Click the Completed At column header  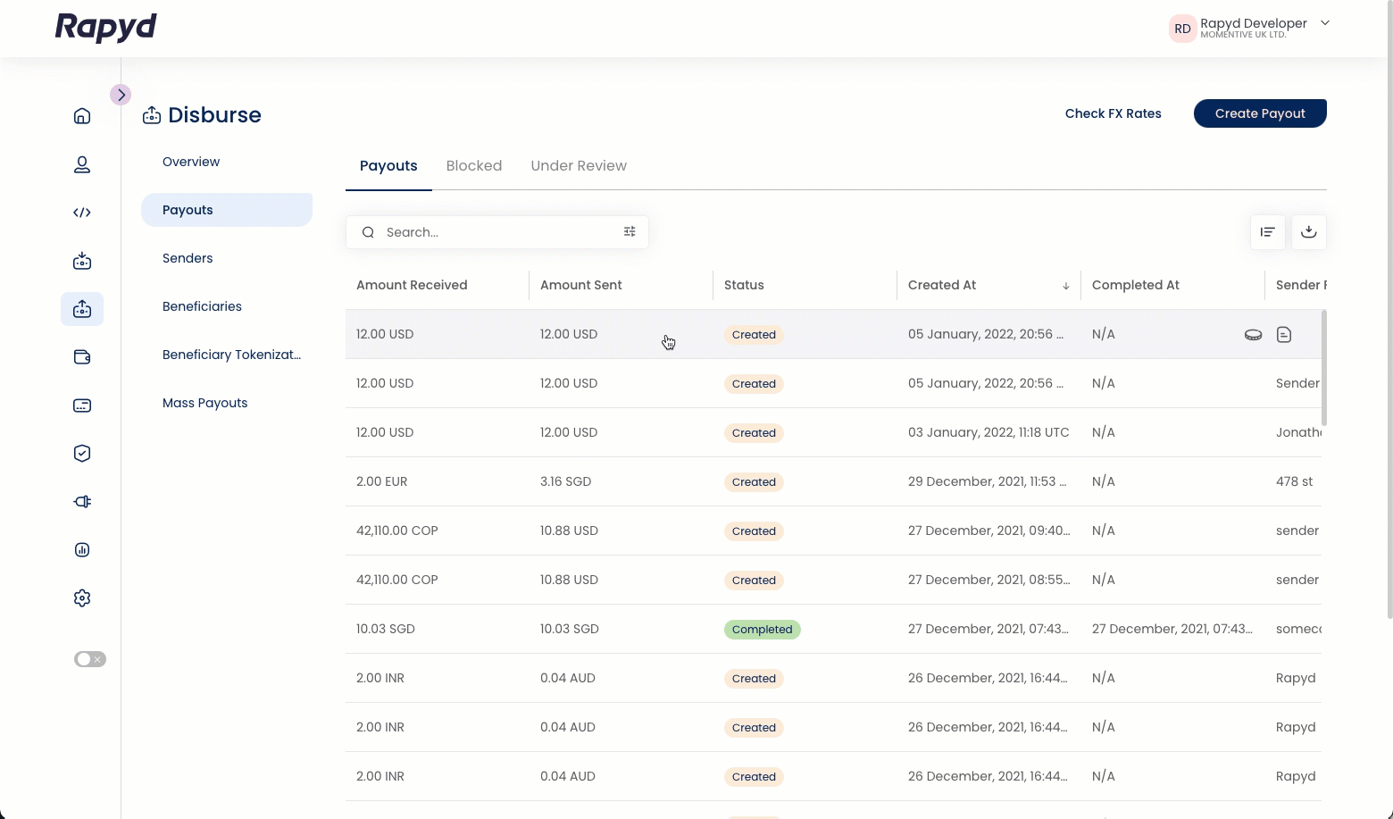1136,285
